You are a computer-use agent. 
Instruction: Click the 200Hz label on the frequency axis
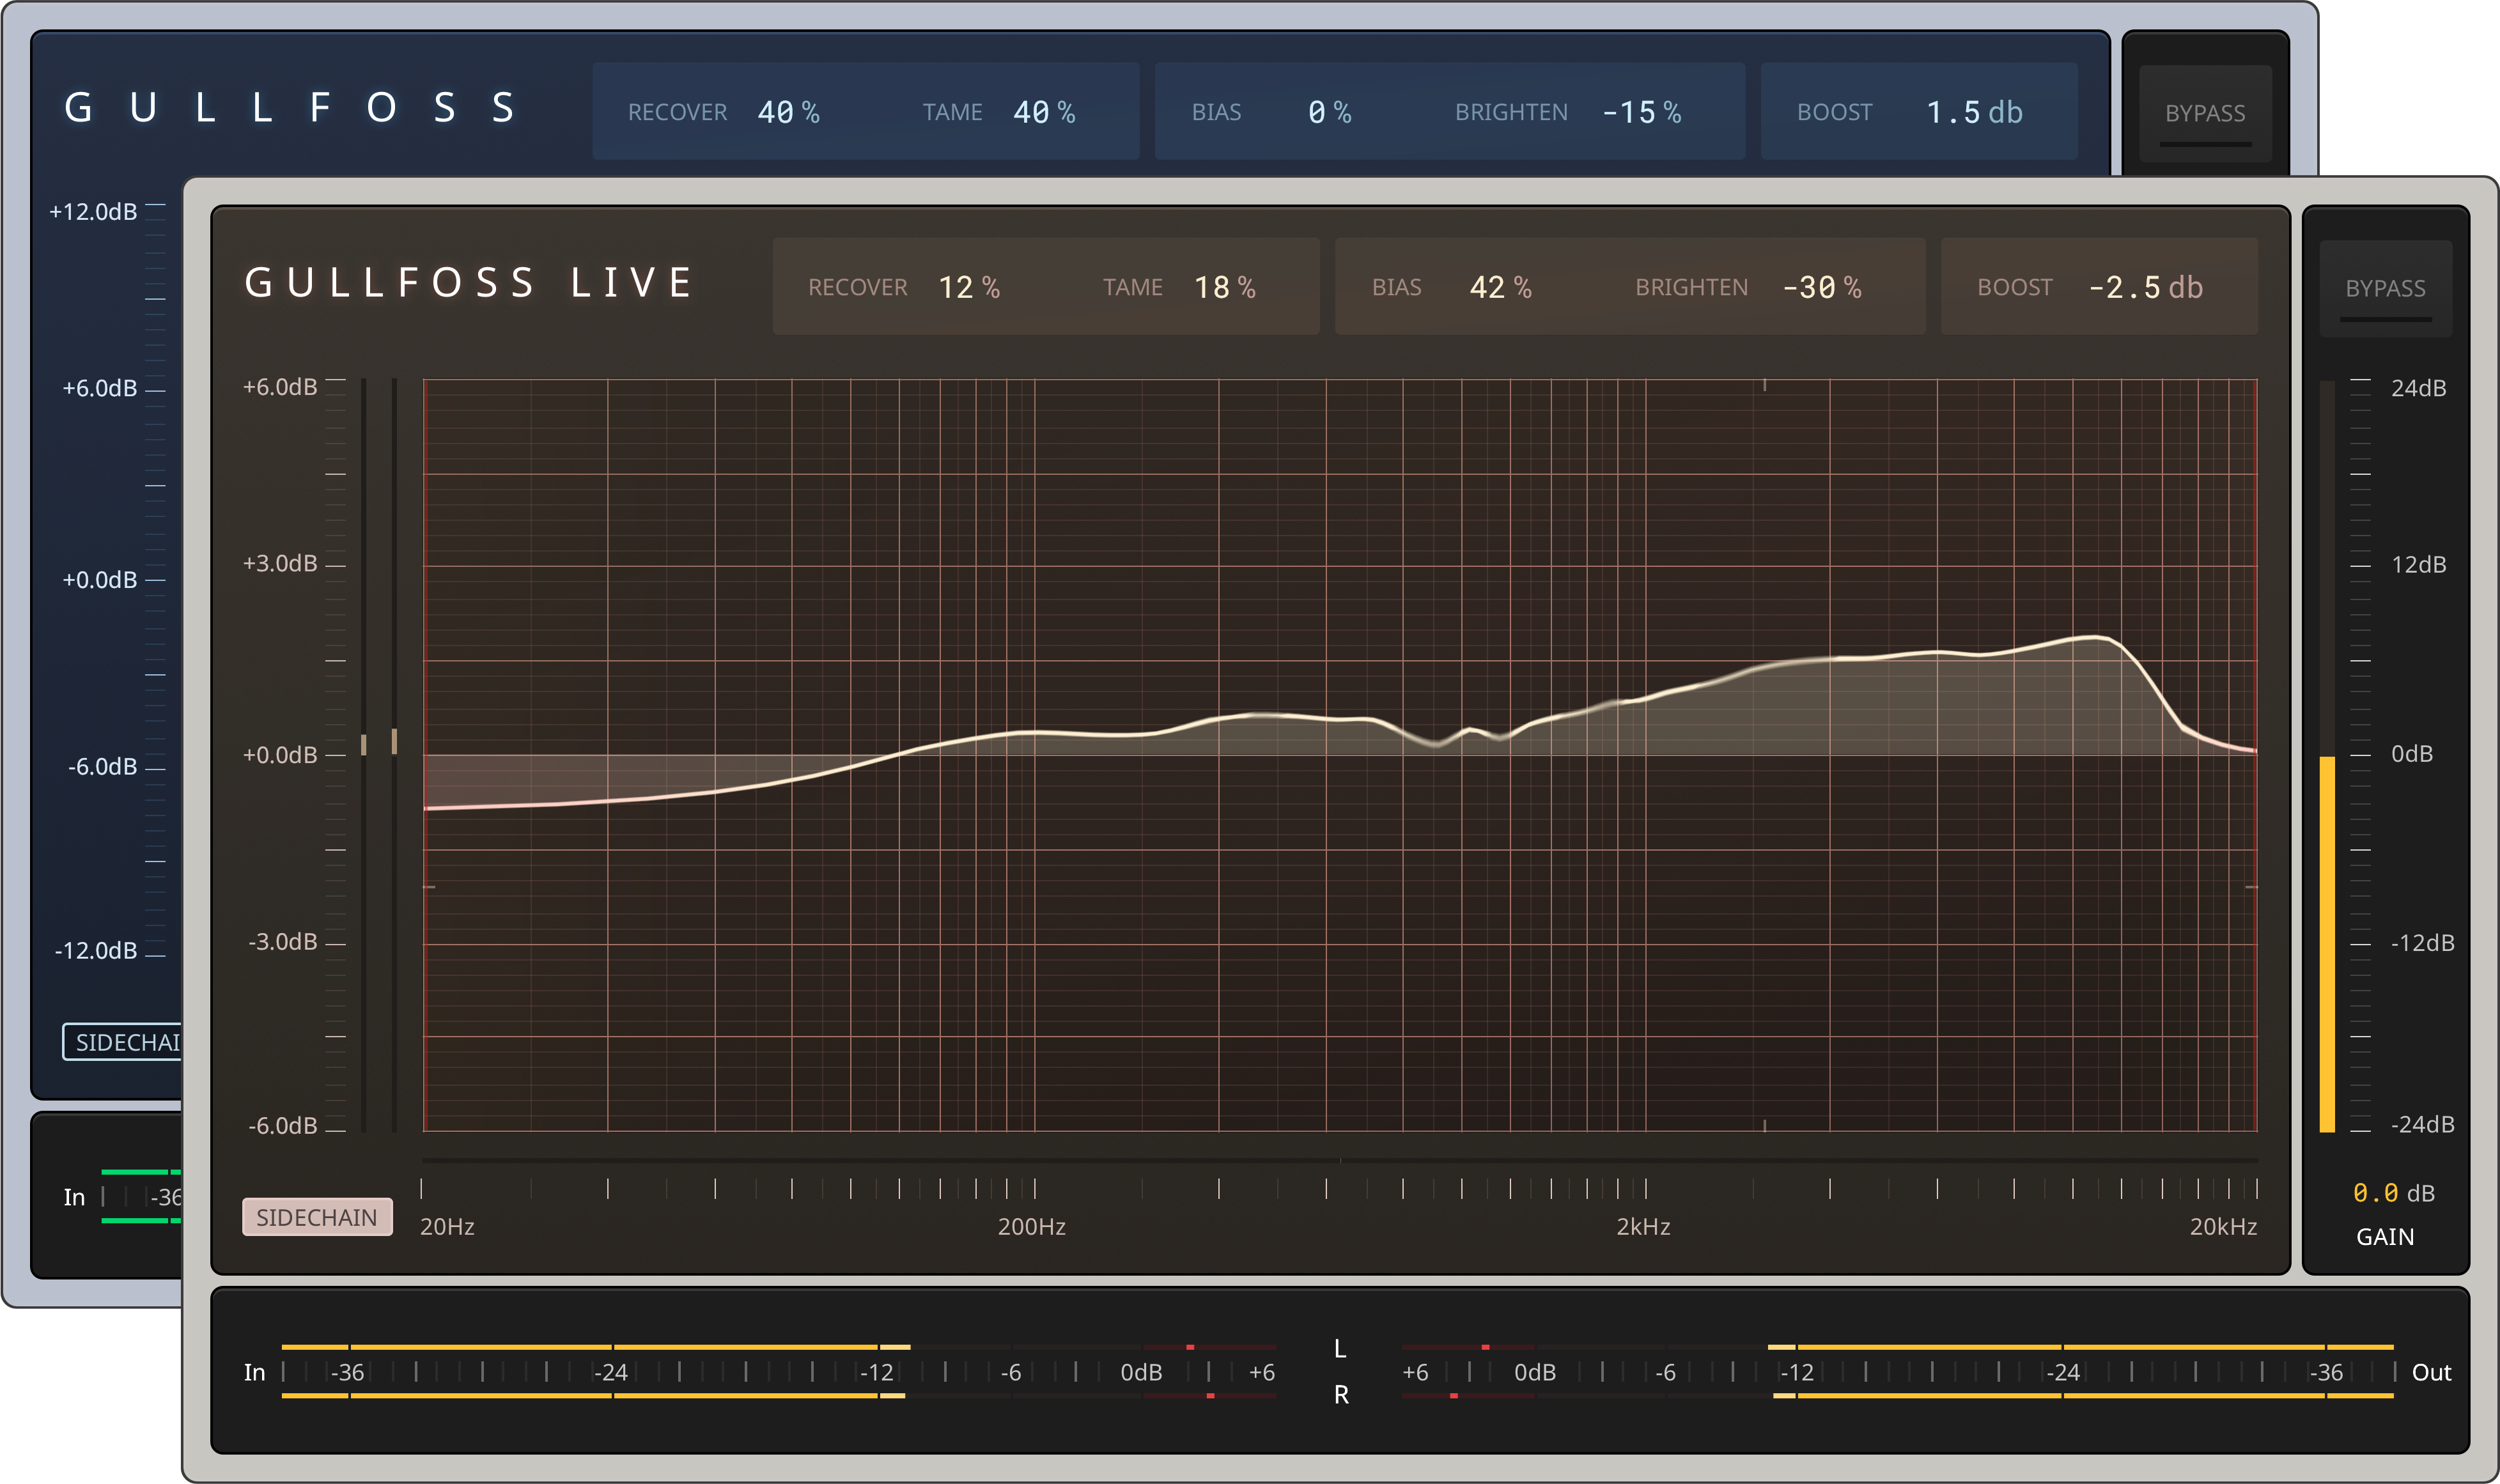[x=1031, y=1227]
